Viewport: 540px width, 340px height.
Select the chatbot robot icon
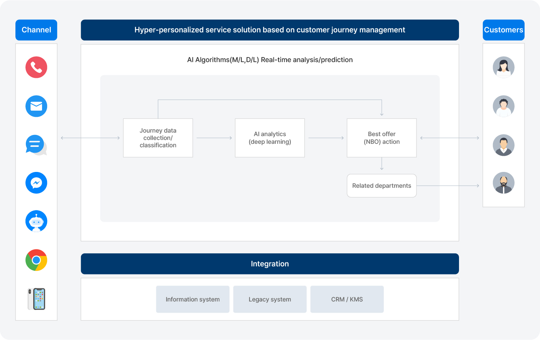(x=36, y=221)
